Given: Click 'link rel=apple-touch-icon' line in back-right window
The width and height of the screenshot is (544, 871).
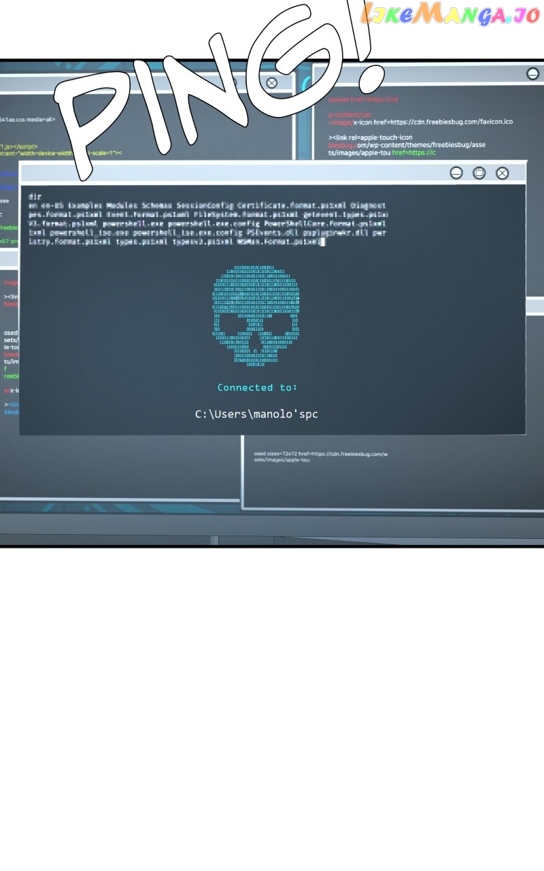Looking at the screenshot, I should point(371,137).
